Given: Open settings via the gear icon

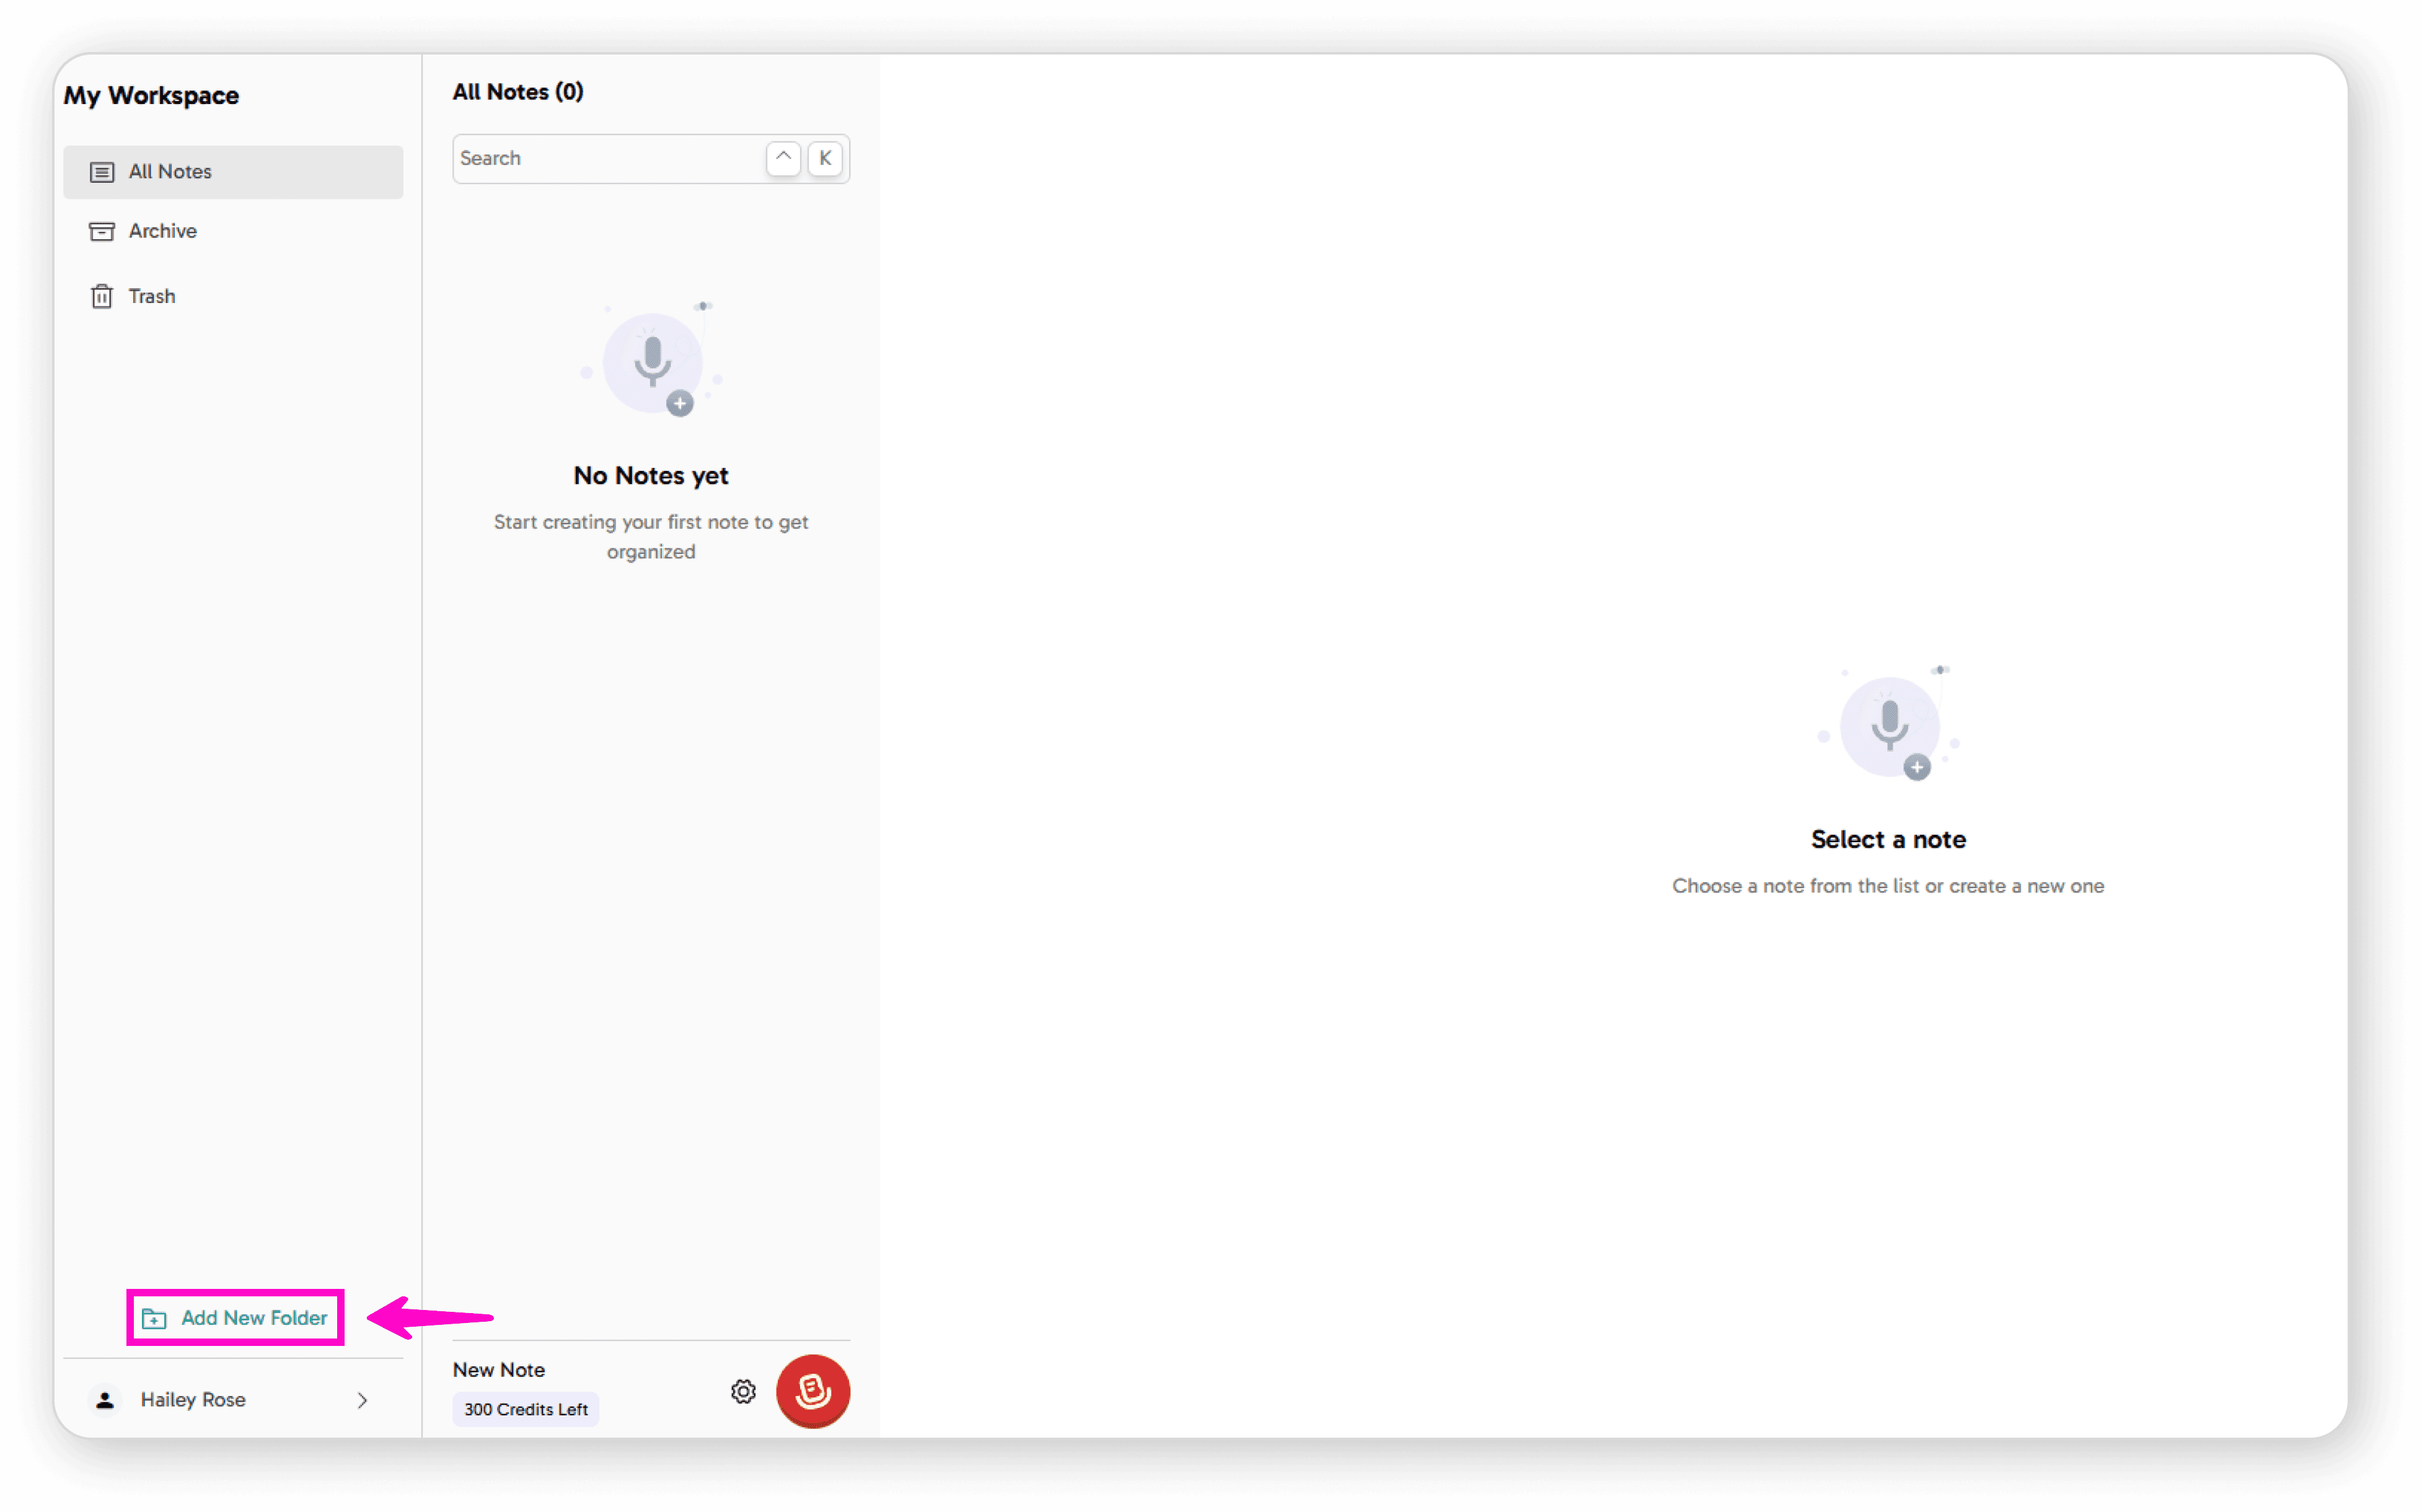Looking at the screenshot, I should (x=743, y=1391).
